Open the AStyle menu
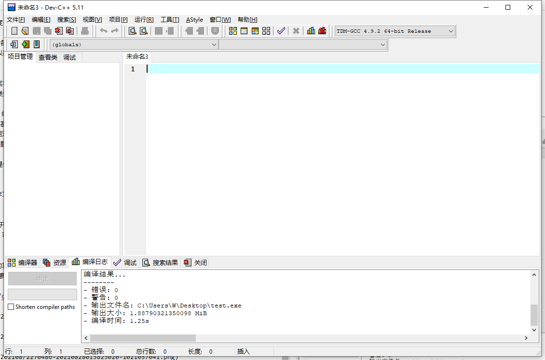The height and width of the screenshot is (360, 545). click(x=194, y=20)
